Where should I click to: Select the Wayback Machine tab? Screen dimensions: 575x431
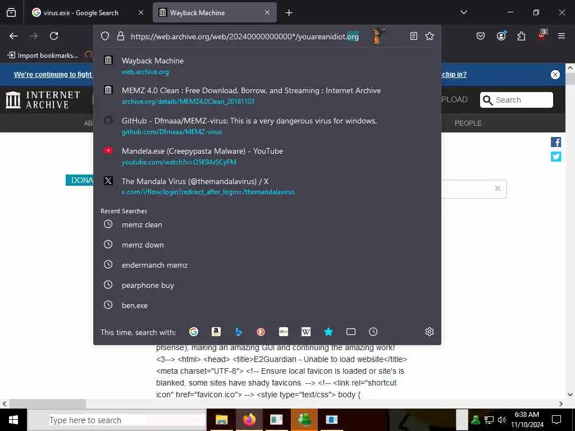coord(215,13)
